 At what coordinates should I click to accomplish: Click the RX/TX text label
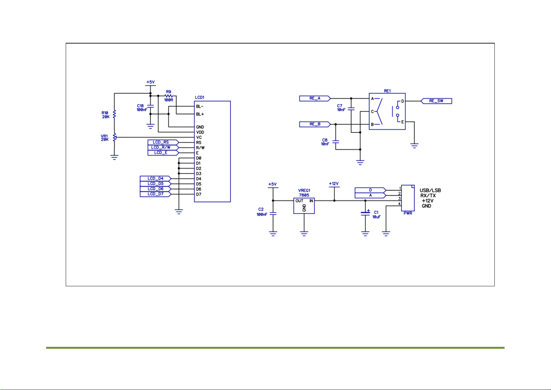click(x=428, y=196)
